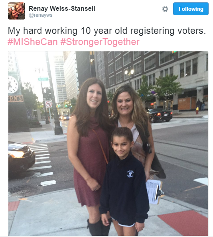Image resolution: width=213 pixels, height=237 pixels.
Task: Open the #StrongerTogether hashtag
Action: click(100, 42)
